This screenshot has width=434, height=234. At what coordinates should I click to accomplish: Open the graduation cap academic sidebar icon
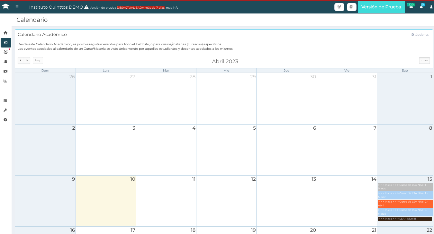(5, 62)
